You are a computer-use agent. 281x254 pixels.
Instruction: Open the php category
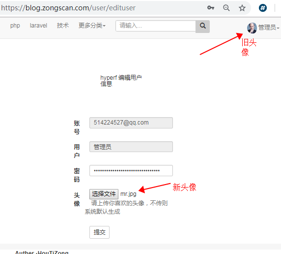[15, 26]
